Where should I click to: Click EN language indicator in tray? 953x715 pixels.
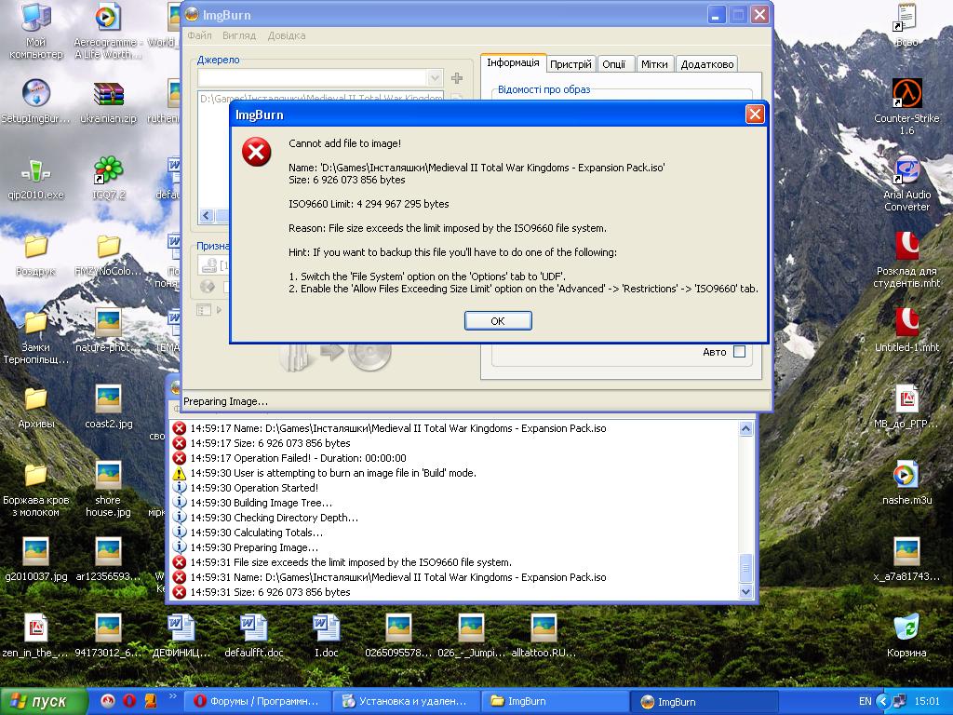click(865, 701)
